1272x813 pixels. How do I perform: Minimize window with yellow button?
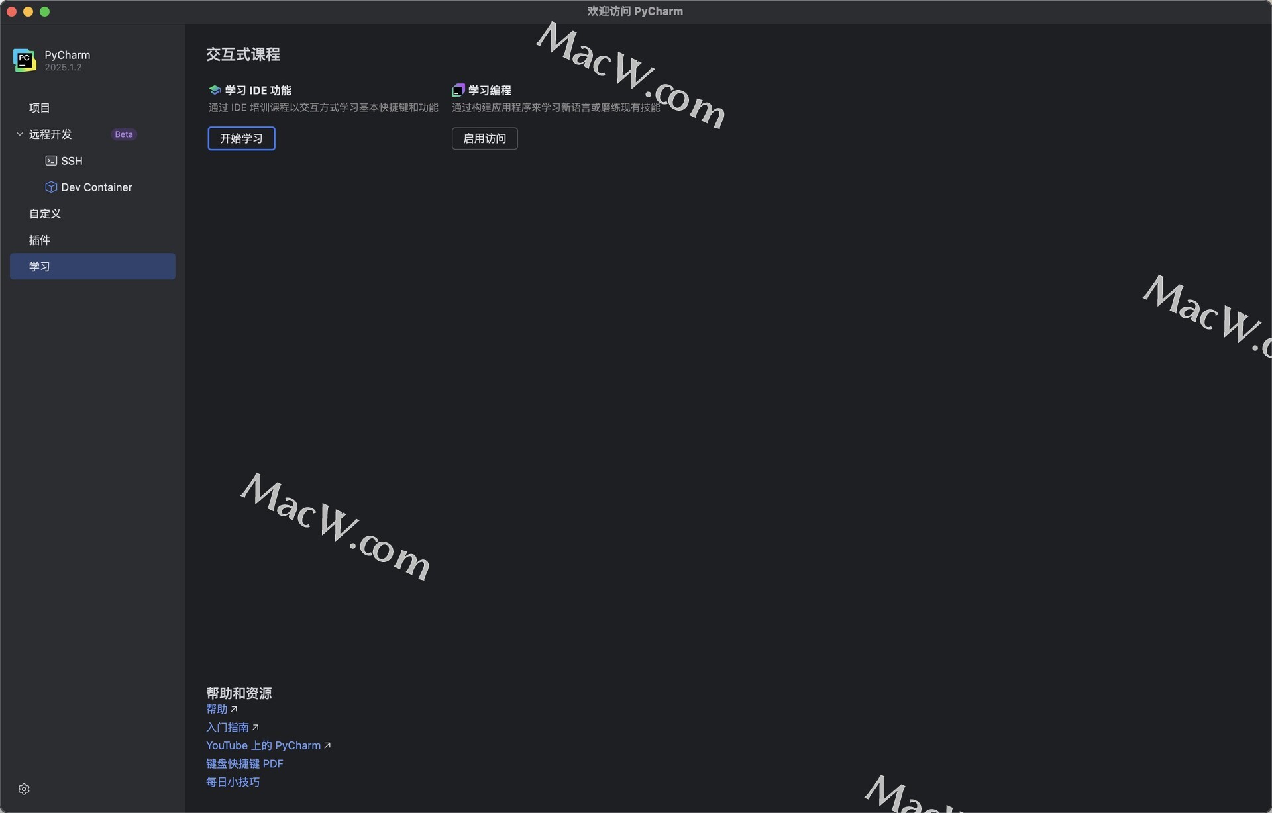click(x=28, y=11)
